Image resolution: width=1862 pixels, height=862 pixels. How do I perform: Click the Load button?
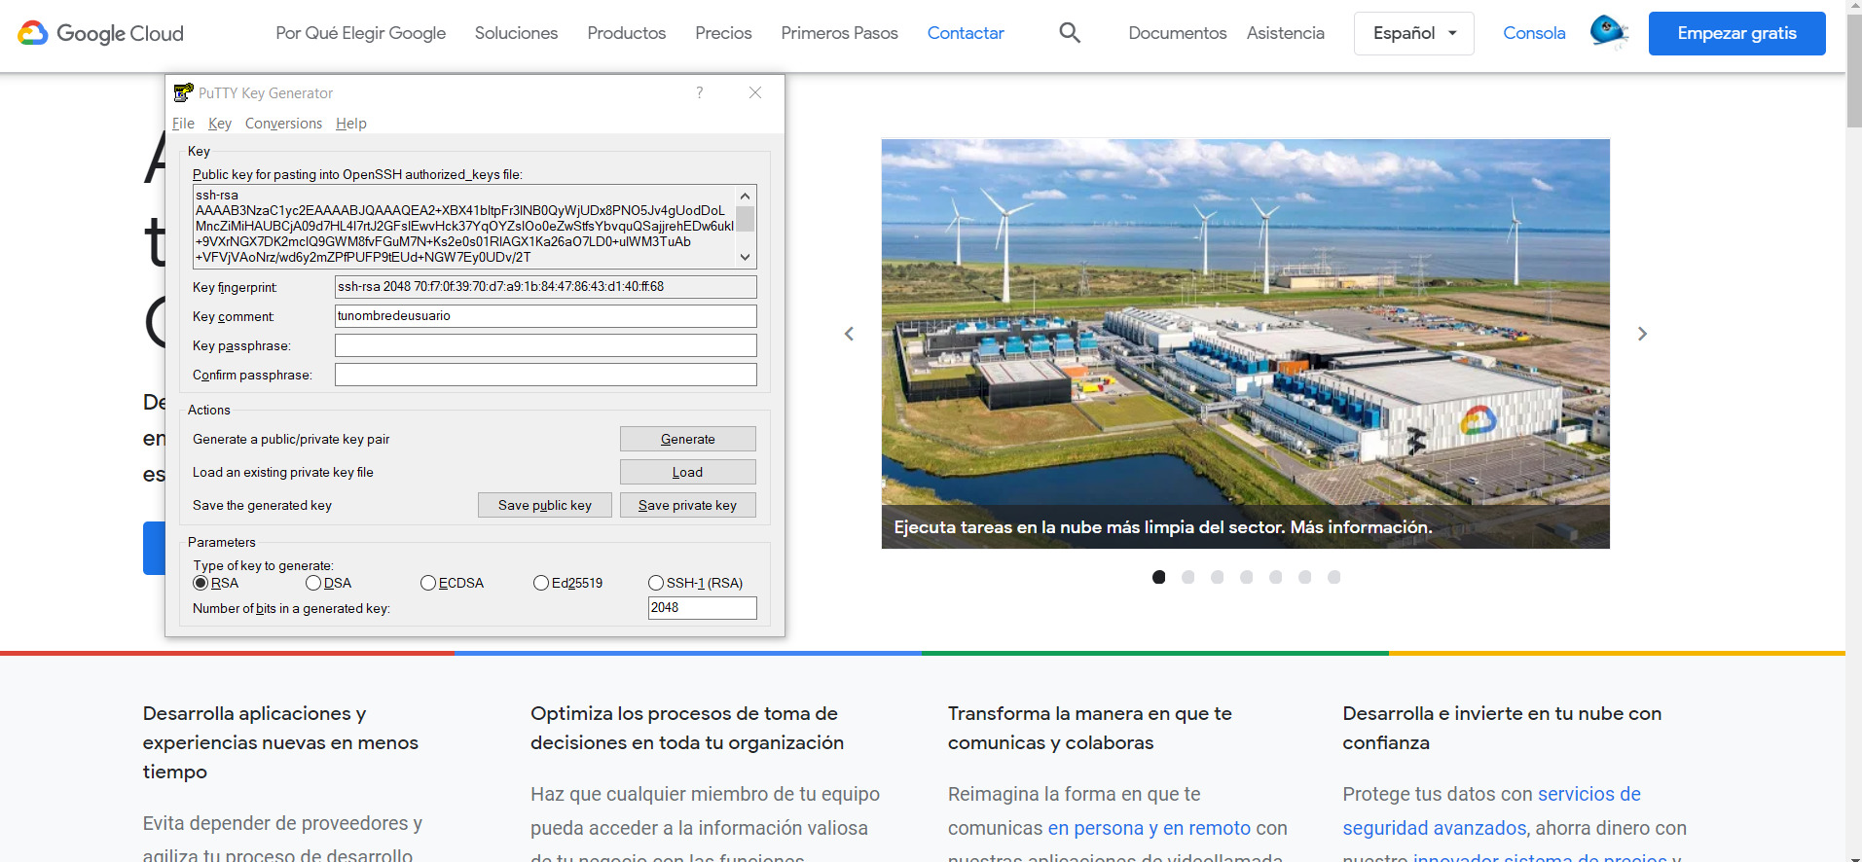(688, 472)
